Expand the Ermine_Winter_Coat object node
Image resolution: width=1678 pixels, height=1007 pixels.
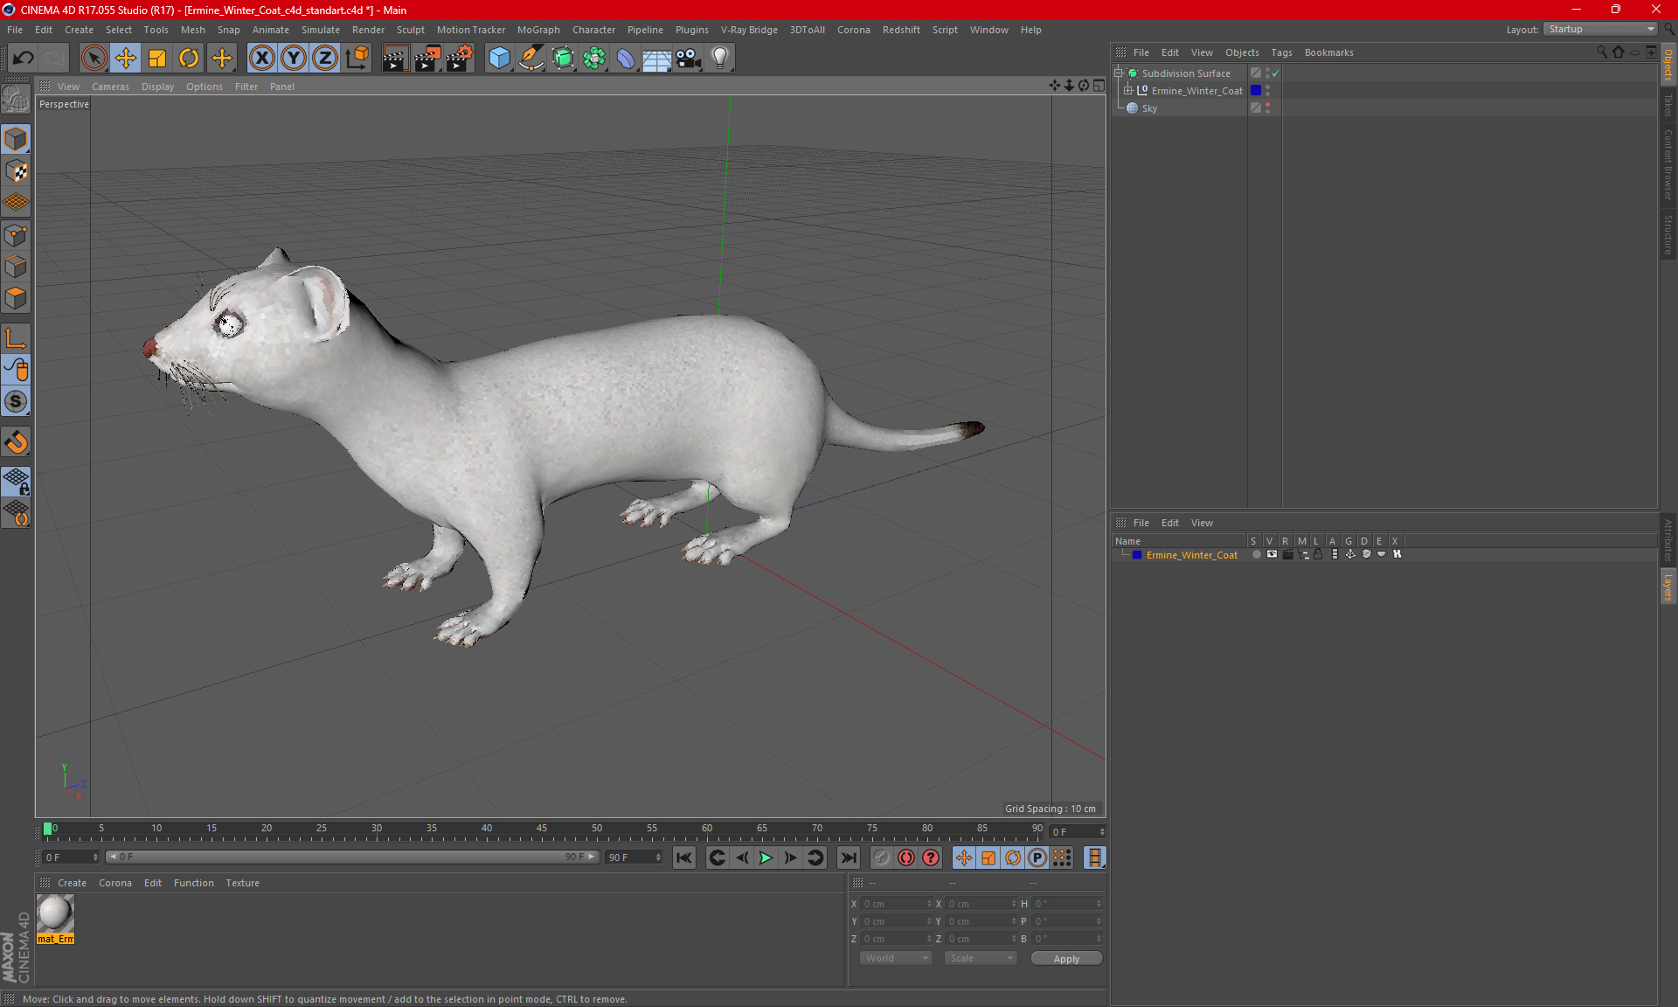pos(1128,91)
